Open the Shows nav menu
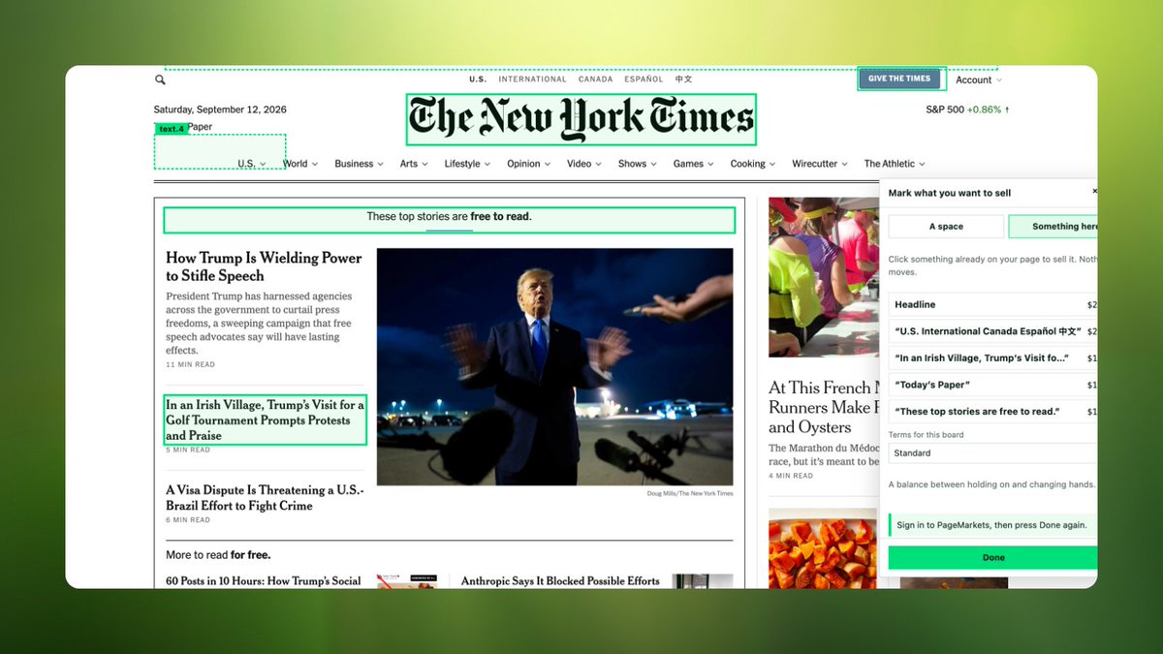 [x=638, y=164]
